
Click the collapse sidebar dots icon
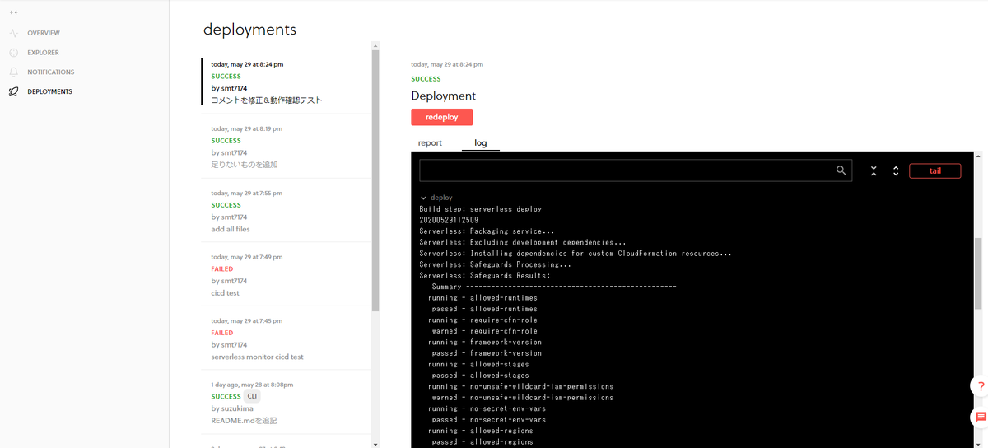(x=14, y=12)
